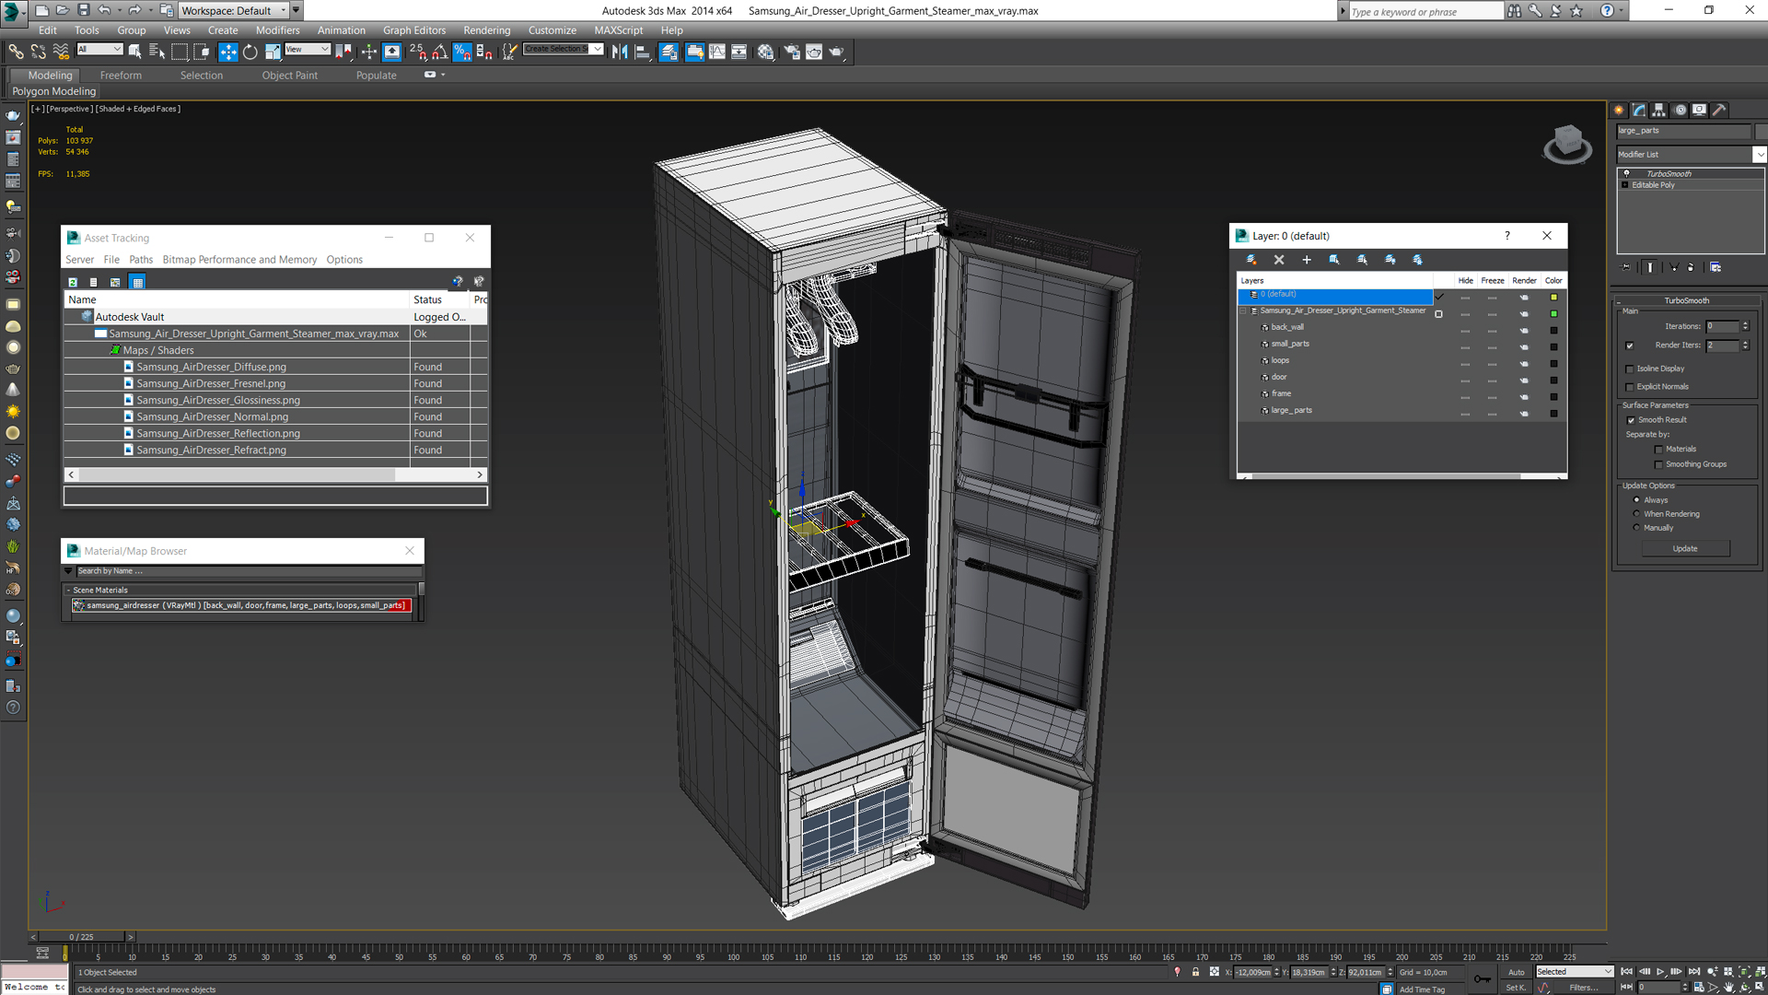This screenshot has width=1768, height=995.
Task: Open Modifiers menu
Action: (x=277, y=30)
